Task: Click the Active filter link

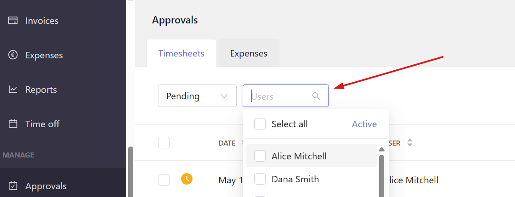Action: 364,124
